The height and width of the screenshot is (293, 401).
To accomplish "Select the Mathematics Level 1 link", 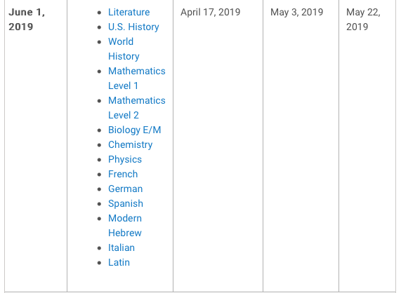I will (x=136, y=78).
